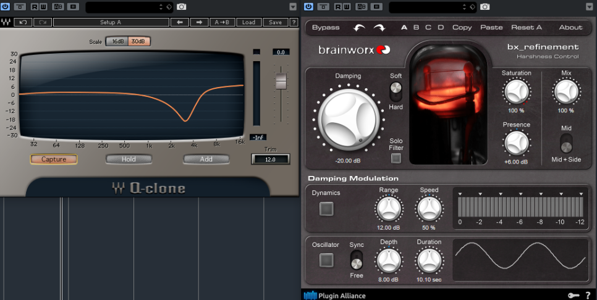Click Q-Clone bypass icon next to power
Viewport: 597px width, 300px height.
click(x=20, y=6)
